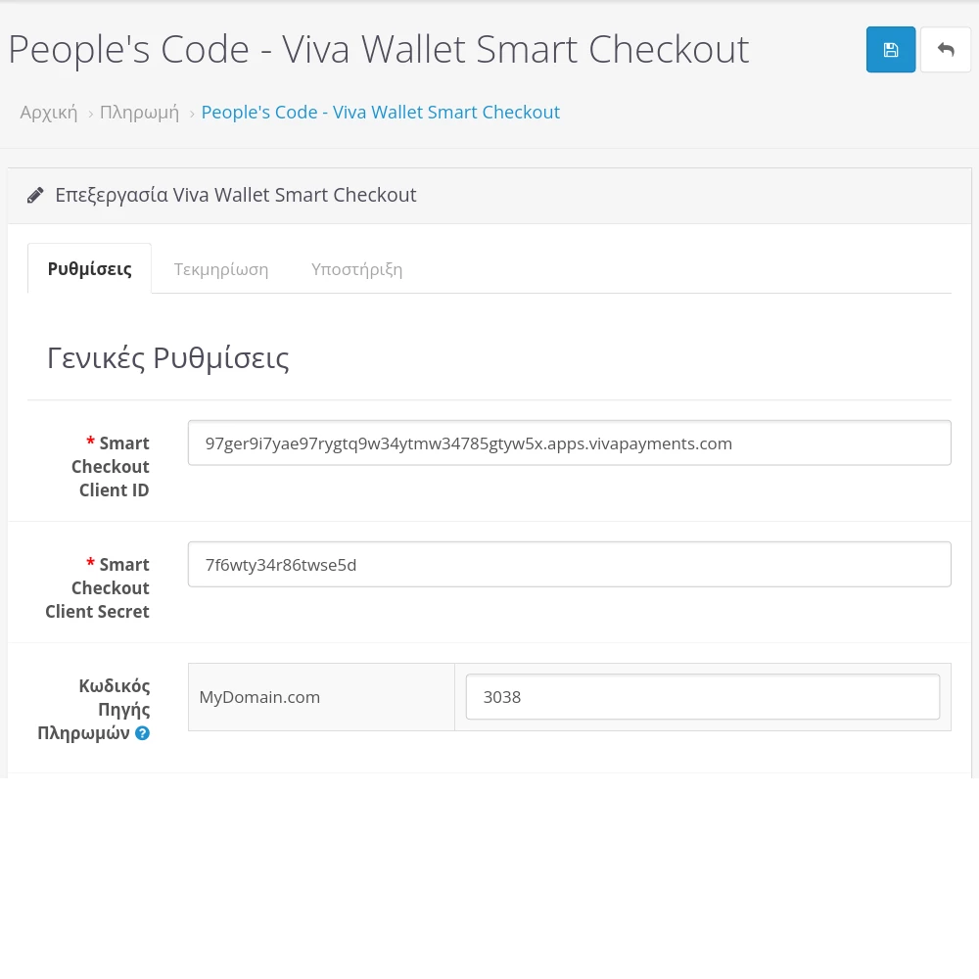Click the Γενικές Ρυθμίσεις section heading

pyautogui.click(x=168, y=358)
